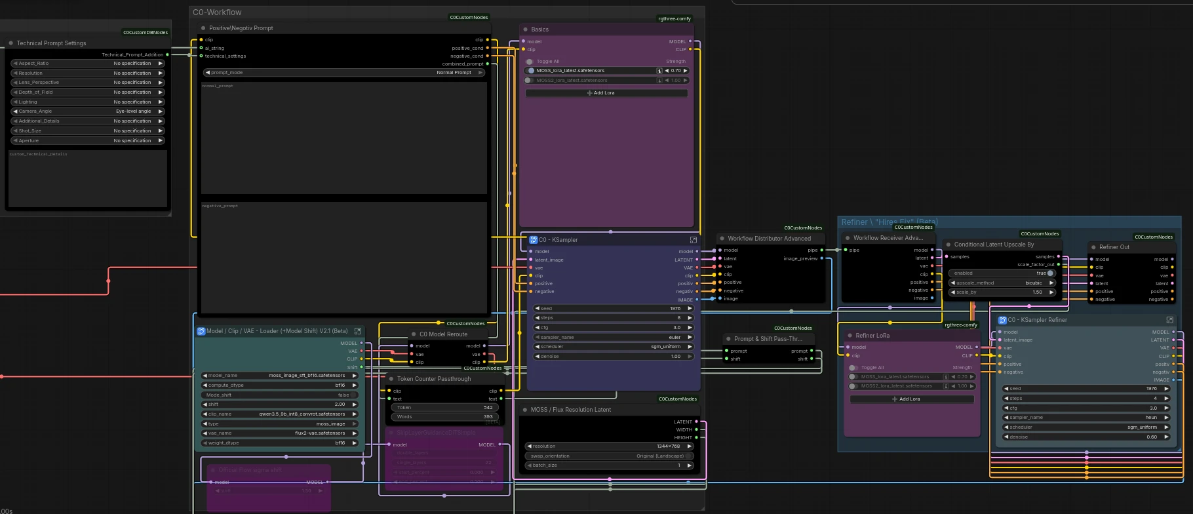
Task: Open info for MOSS2_lora_latest in Basics node
Action: [x=659, y=81]
